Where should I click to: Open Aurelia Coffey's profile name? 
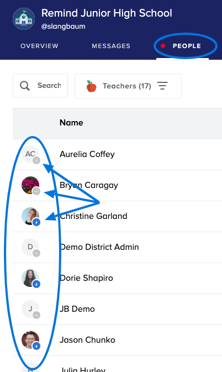[x=87, y=154]
